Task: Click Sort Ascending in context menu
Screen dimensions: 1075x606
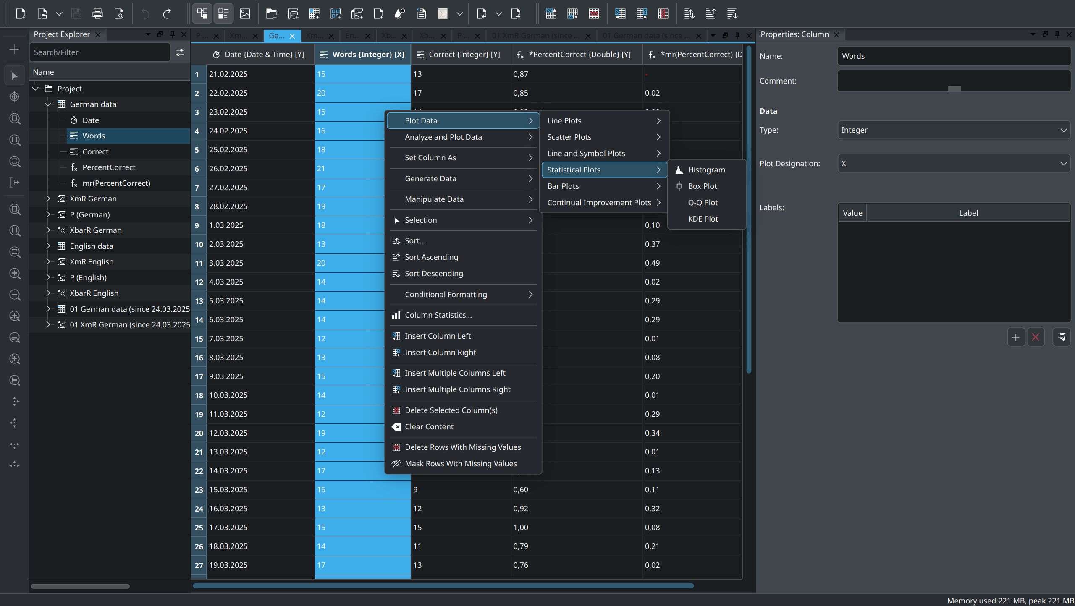Action: (431, 257)
